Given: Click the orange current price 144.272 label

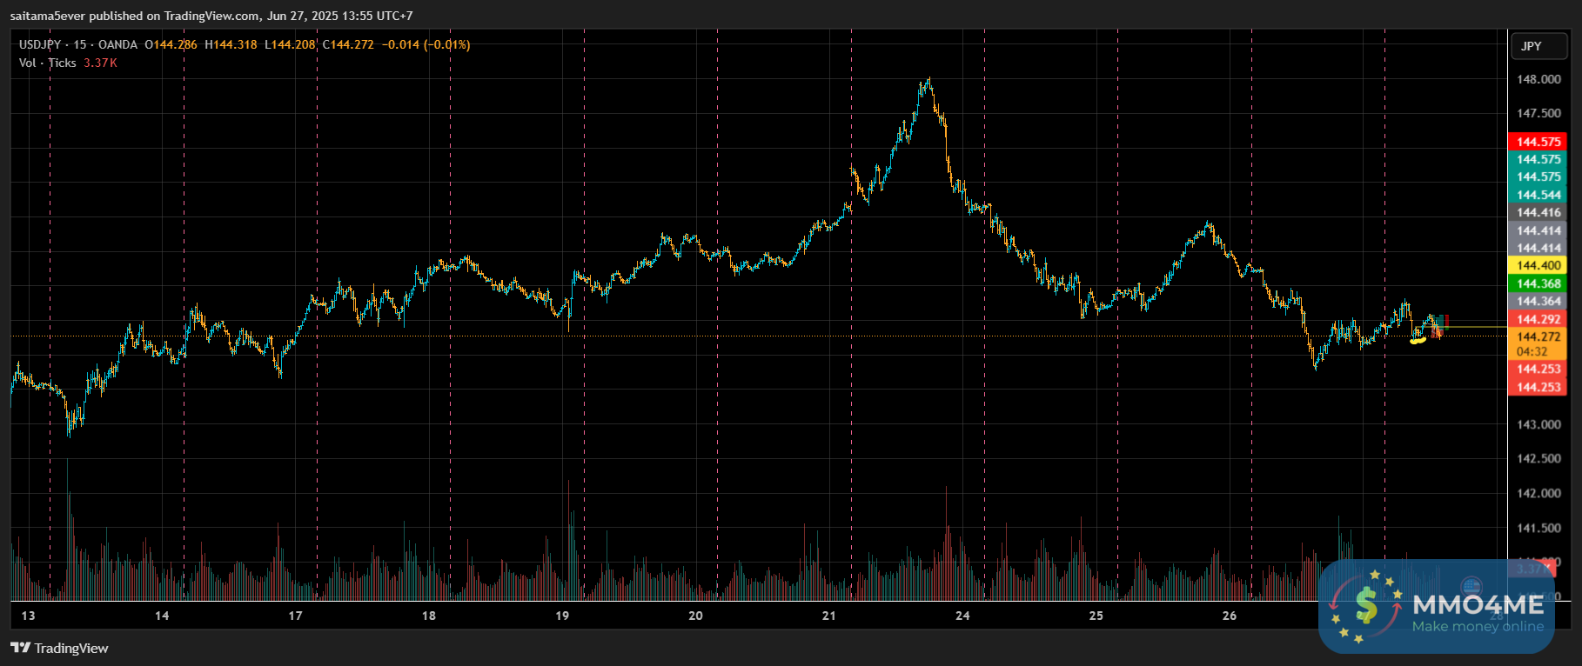Looking at the screenshot, I should tap(1538, 336).
